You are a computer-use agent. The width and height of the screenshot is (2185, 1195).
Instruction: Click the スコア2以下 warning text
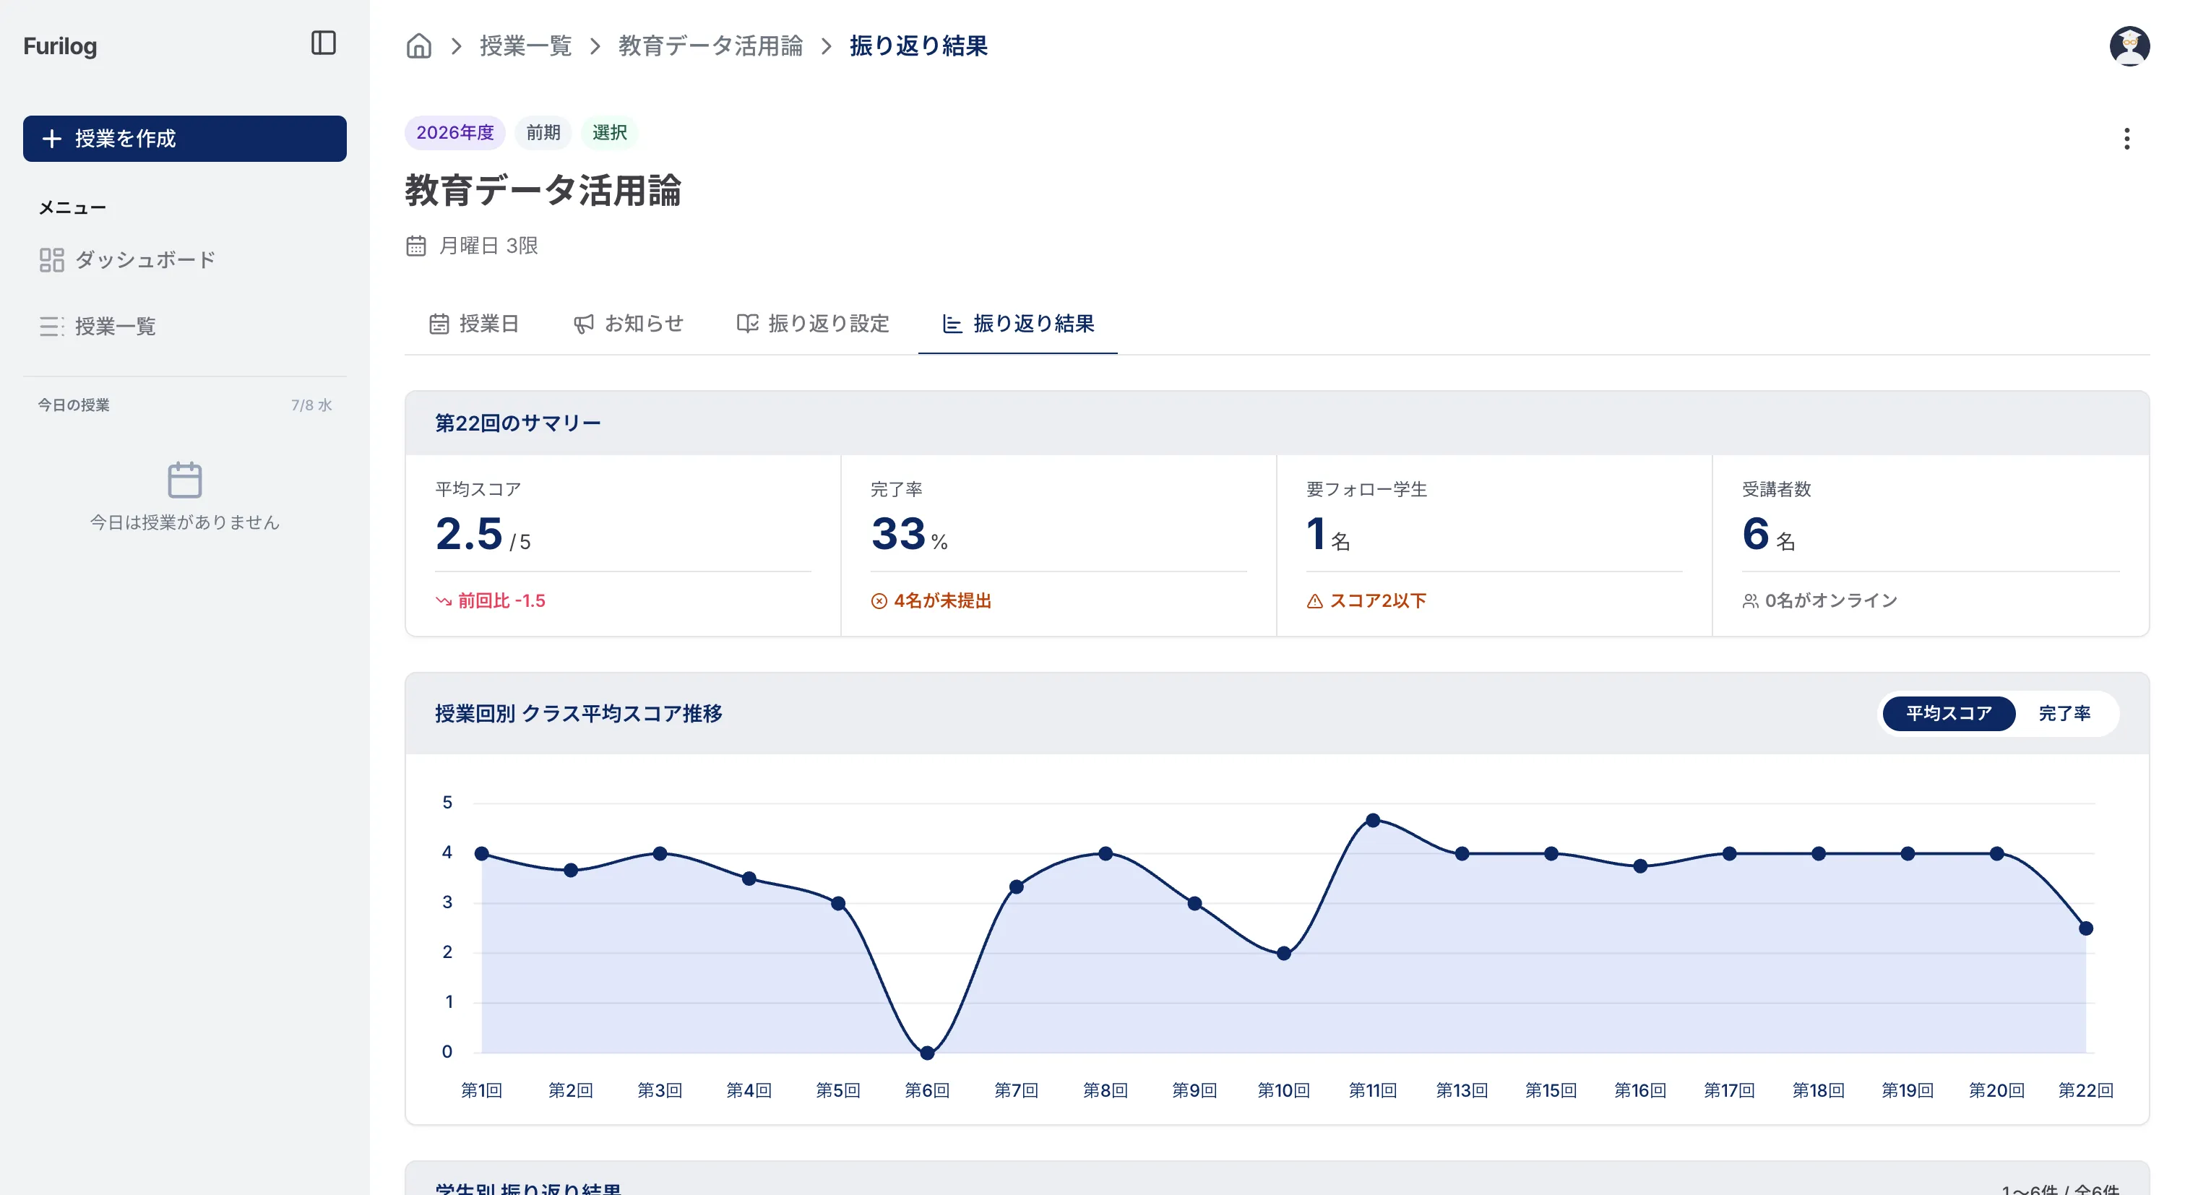(1379, 601)
